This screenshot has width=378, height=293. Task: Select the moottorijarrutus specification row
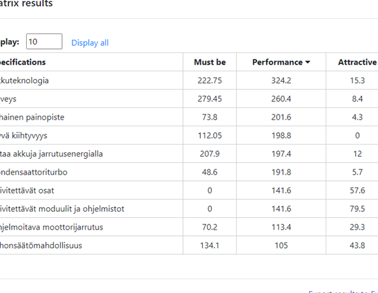point(189,227)
